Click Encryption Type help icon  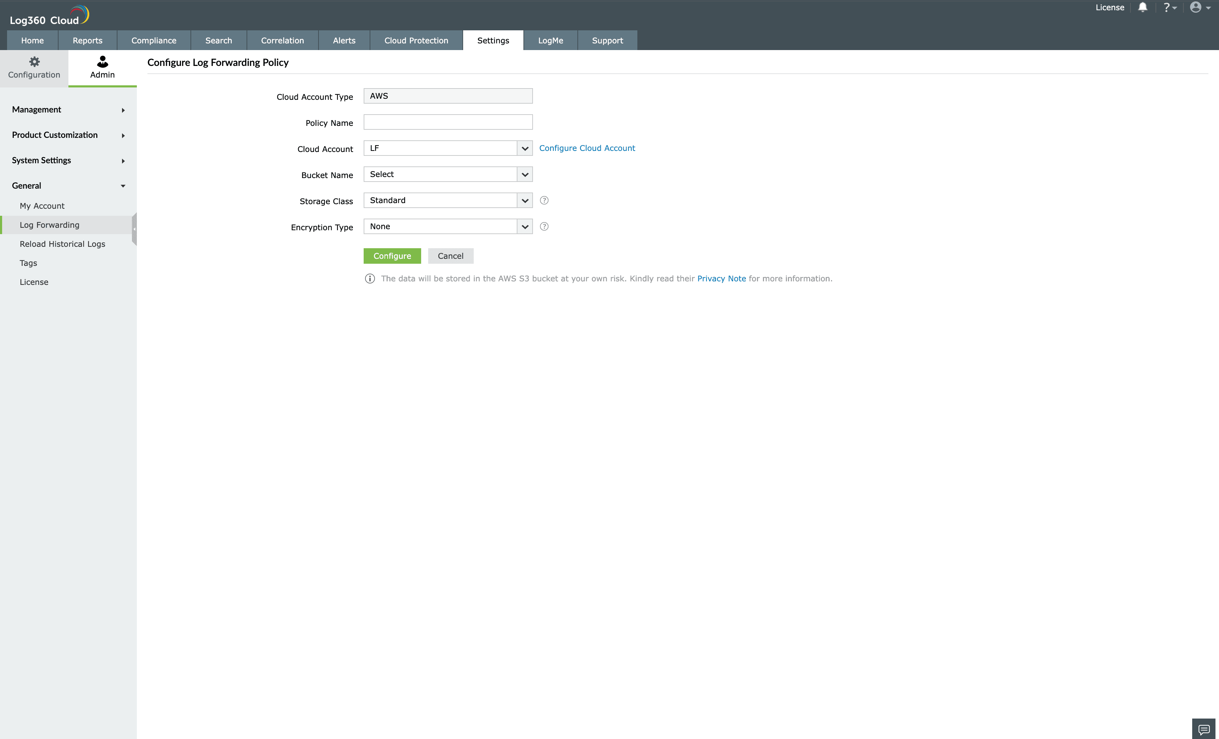pyautogui.click(x=544, y=227)
